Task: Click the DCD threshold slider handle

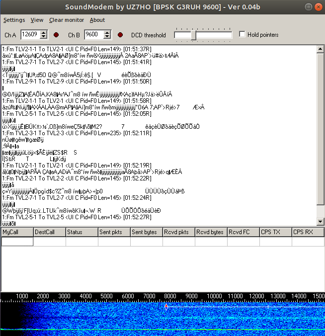Action: (x=193, y=35)
